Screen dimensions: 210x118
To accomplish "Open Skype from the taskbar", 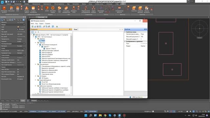I will pos(110,115).
